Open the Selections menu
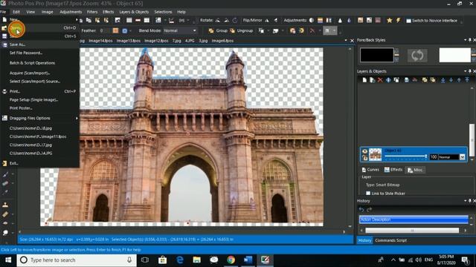The image size is (476, 267). pos(163,12)
